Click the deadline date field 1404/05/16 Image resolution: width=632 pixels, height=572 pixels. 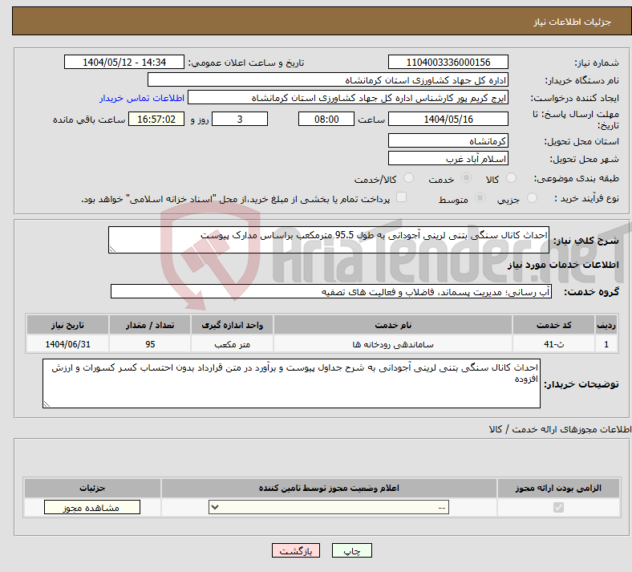tap(448, 119)
